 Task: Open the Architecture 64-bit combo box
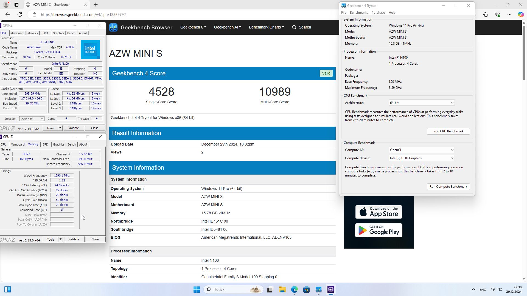coord(422,103)
